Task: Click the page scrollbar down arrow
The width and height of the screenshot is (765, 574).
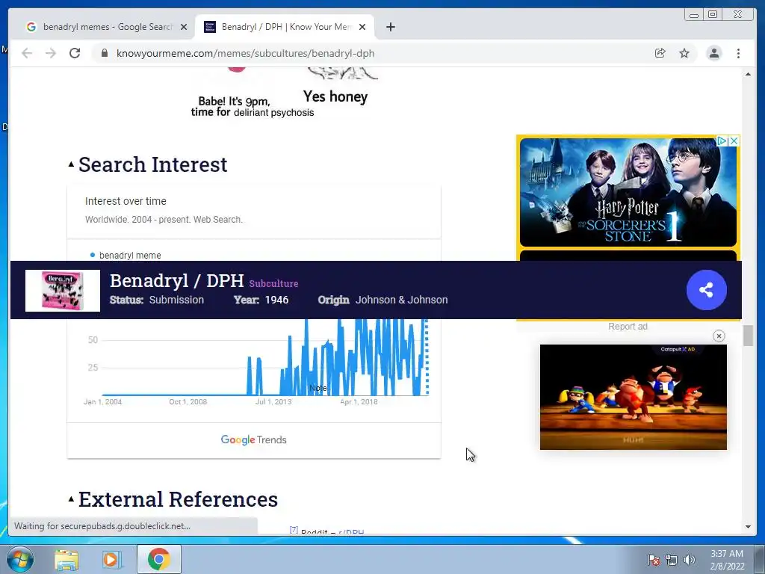Action: [x=748, y=527]
